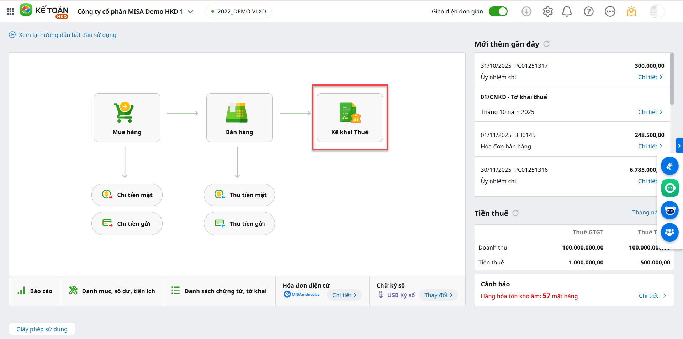Open the Mua hàng shopping cart tile
683x339 pixels.
point(127,117)
